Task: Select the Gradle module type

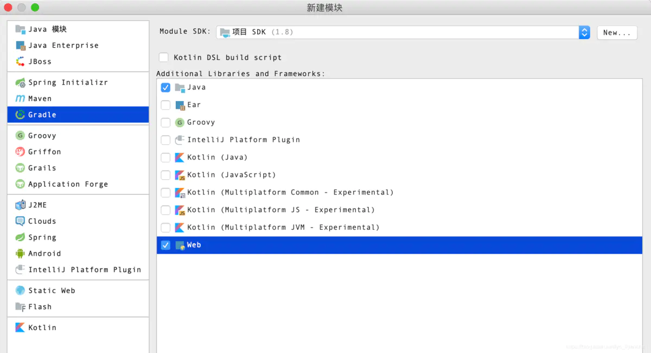Action: [x=78, y=115]
